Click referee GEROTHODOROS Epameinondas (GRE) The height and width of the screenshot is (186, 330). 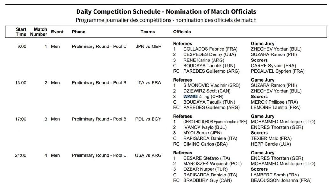pyautogui.click(x=215, y=122)
